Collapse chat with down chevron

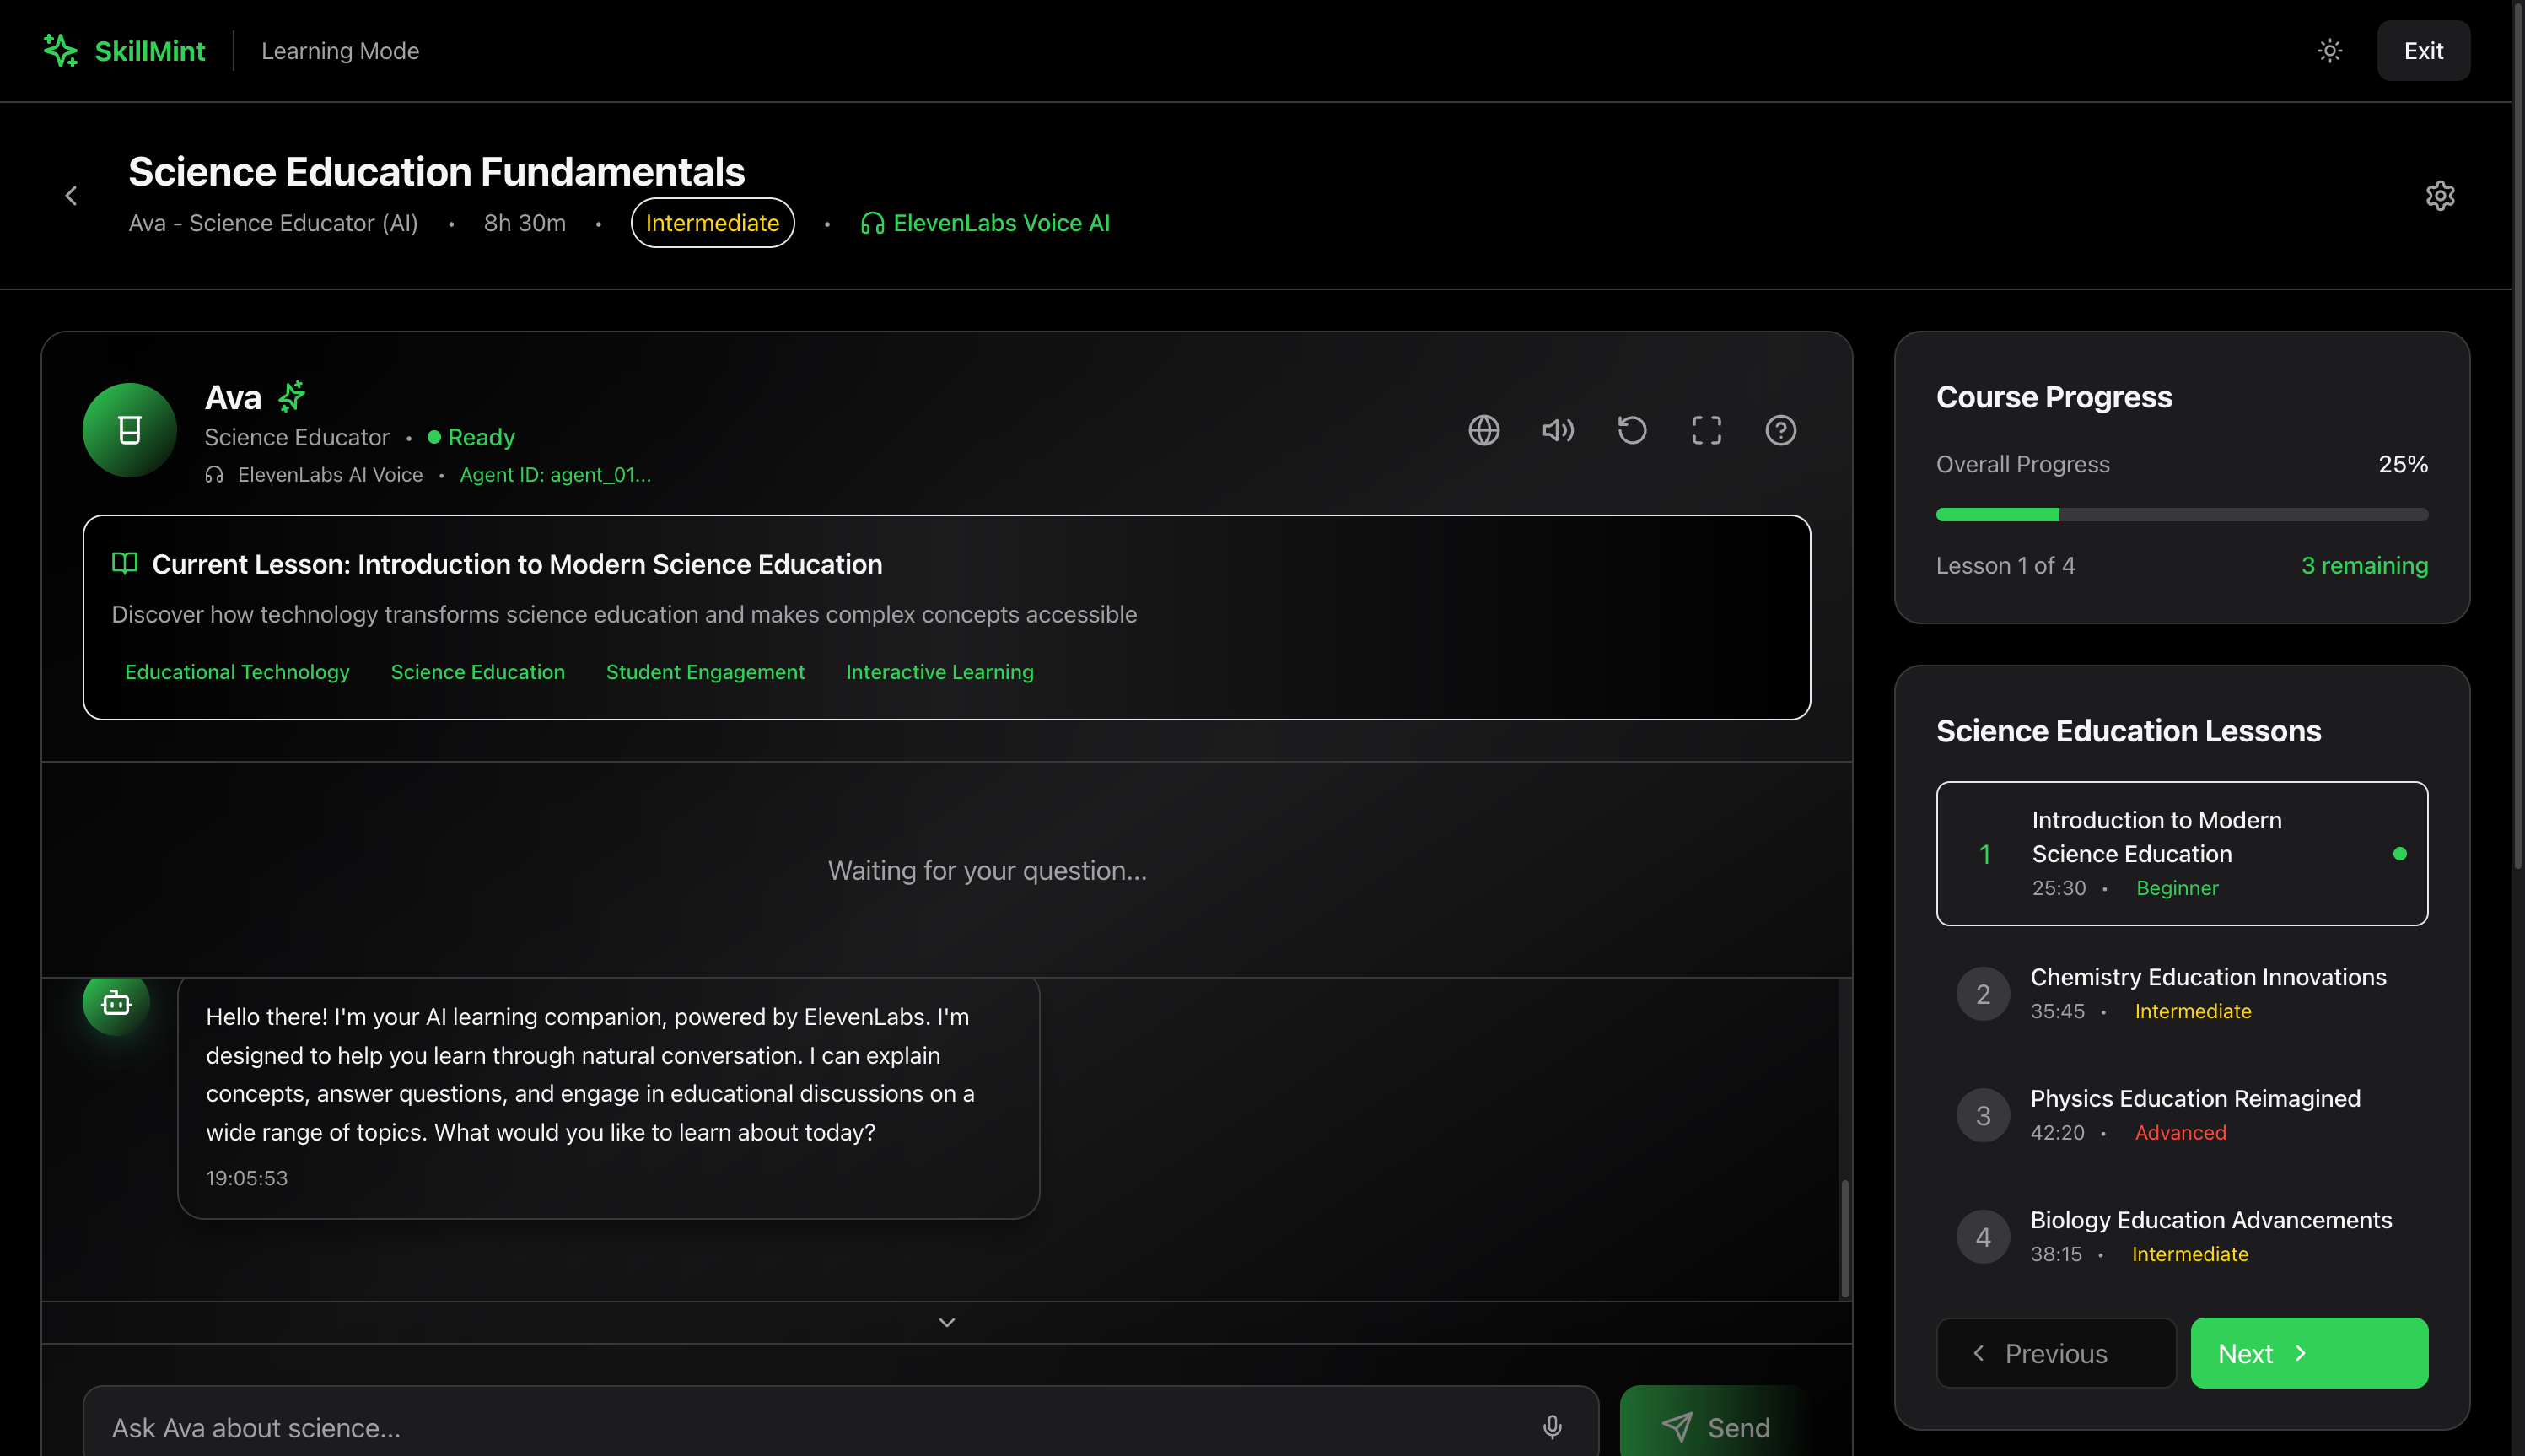coord(946,1322)
